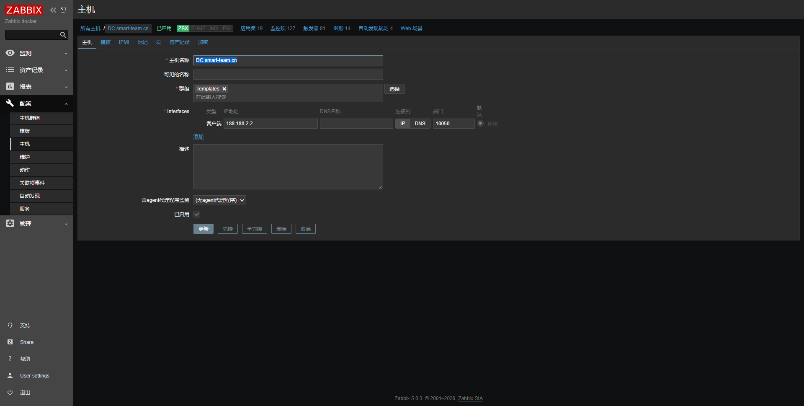Click the ZBX availability badge
This screenshot has width=804, height=406.
tap(183, 28)
